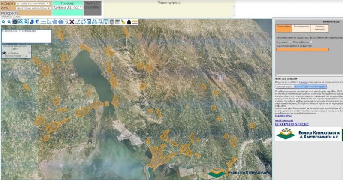The width and height of the screenshot is (343, 180).
Task: Switch to the Συντεταγμένες search tab
Action: [301, 28]
